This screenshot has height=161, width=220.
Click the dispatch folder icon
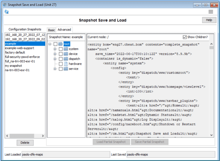(66, 59)
